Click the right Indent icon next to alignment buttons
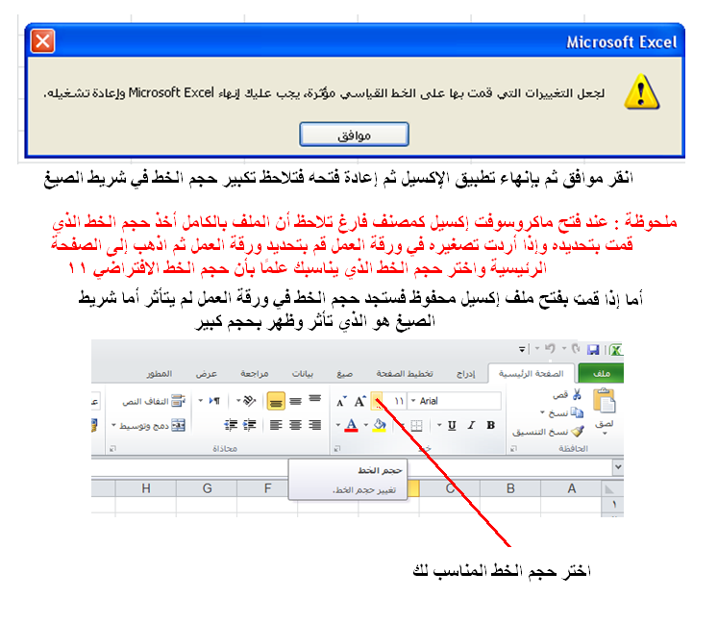 pos(250,425)
